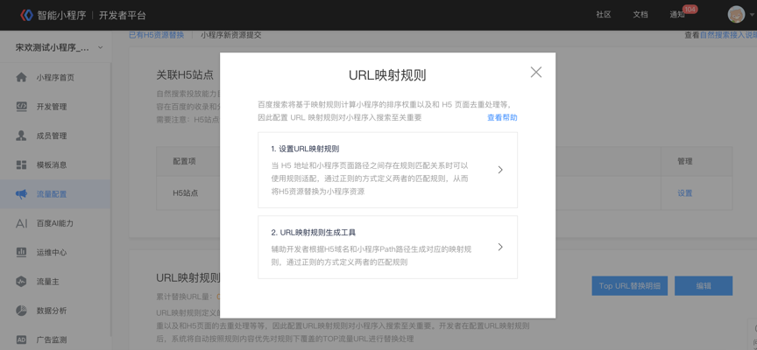Click the 运维中心 chart icon in sidebar
Screen dimensions: 757x350
[x=21, y=252]
